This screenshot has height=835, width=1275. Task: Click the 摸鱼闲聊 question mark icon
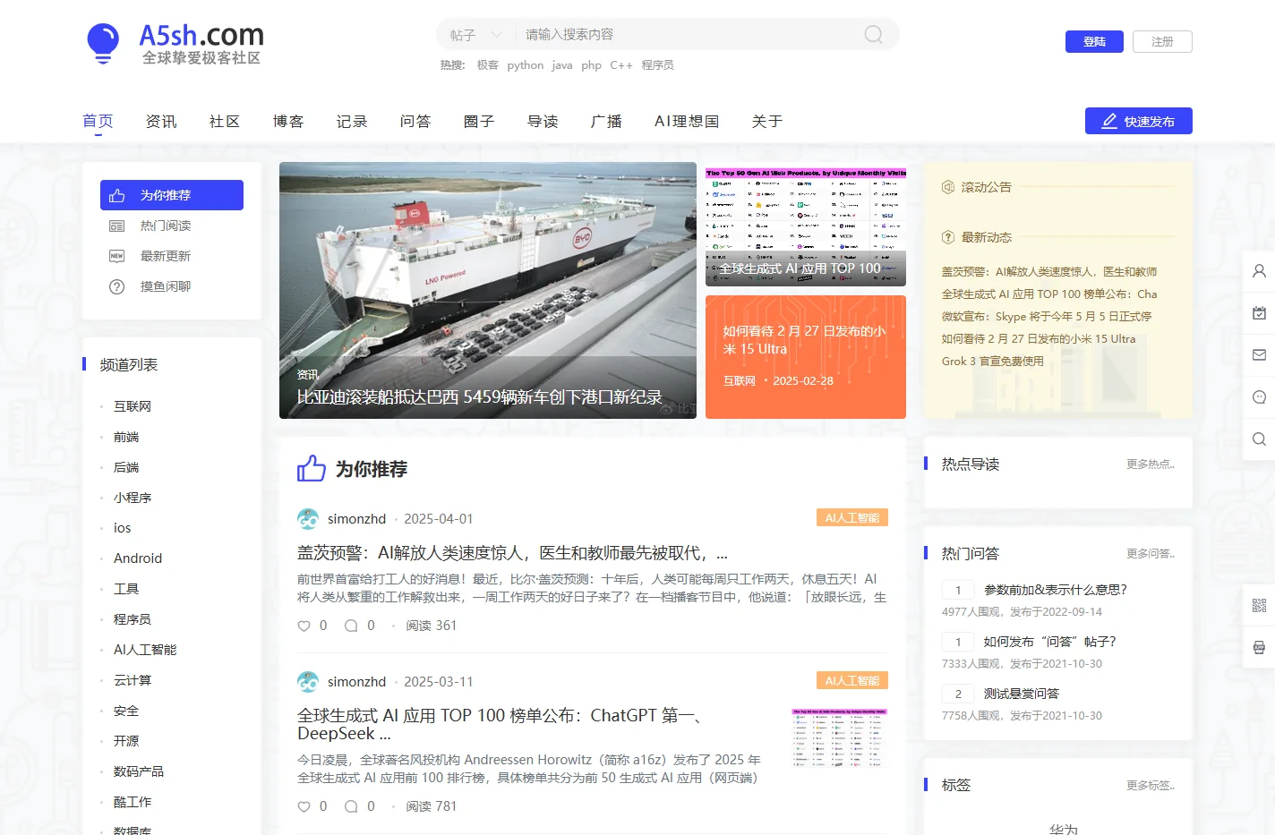point(116,286)
